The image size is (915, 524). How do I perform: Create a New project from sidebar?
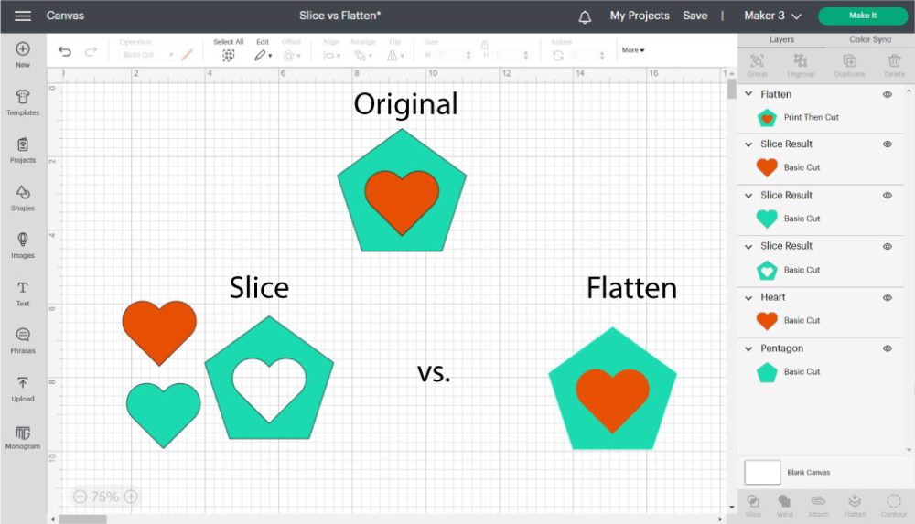pyautogui.click(x=23, y=55)
